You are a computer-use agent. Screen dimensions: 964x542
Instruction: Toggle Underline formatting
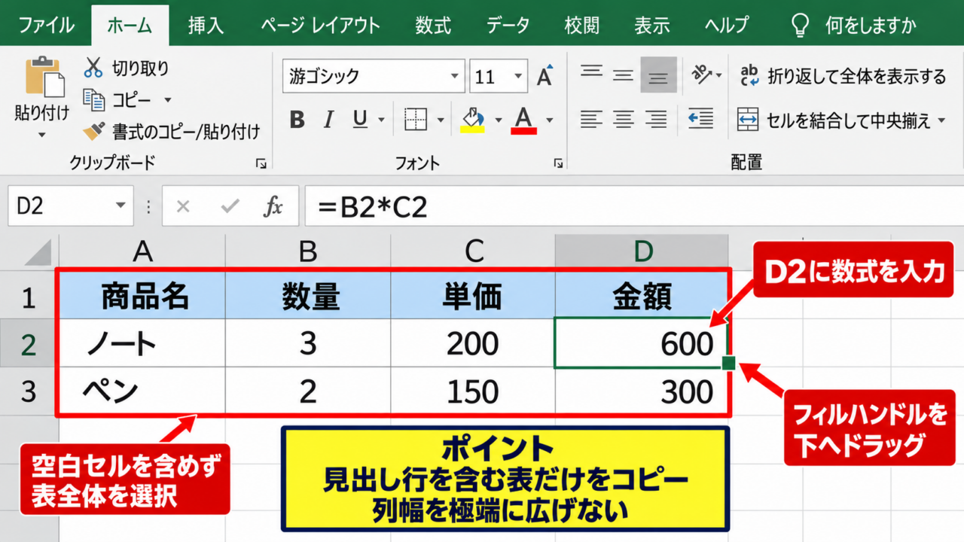(x=360, y=120)
